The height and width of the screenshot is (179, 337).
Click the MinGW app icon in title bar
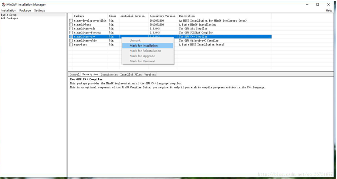(x=3, y=4)
